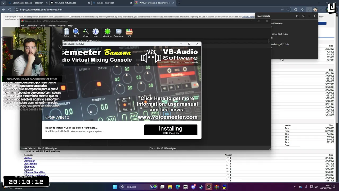This screenshot has height=191, width=339.
Task: Open WinRAR File menu
Action: click(23, 26)
